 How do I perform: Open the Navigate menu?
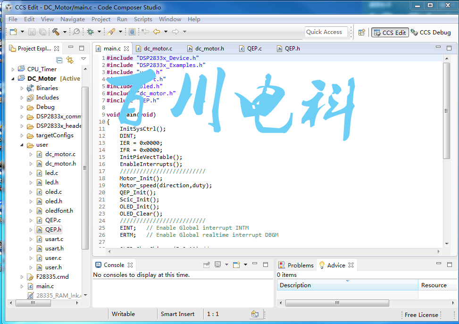click(73, 19)
